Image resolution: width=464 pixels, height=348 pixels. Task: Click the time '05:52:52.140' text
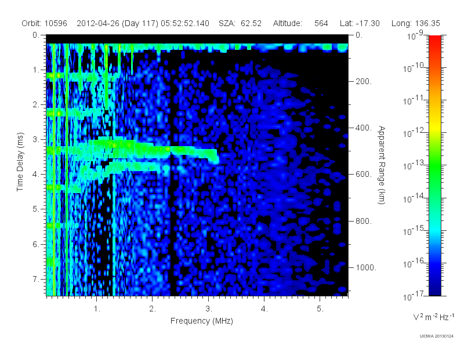coord(185,23)
